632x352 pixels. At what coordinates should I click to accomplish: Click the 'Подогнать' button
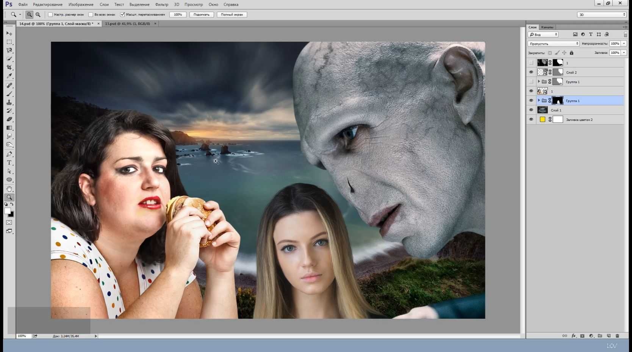(x=202, y=14)
